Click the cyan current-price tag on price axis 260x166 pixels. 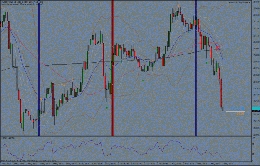(256, 108)
